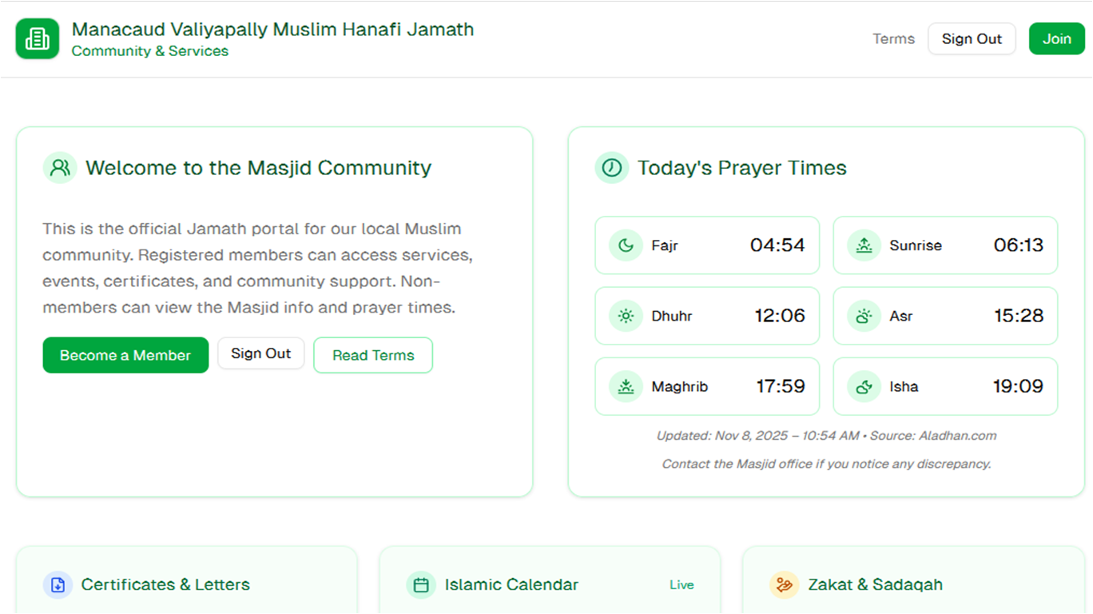Open Read Terms

coord(373,355)
